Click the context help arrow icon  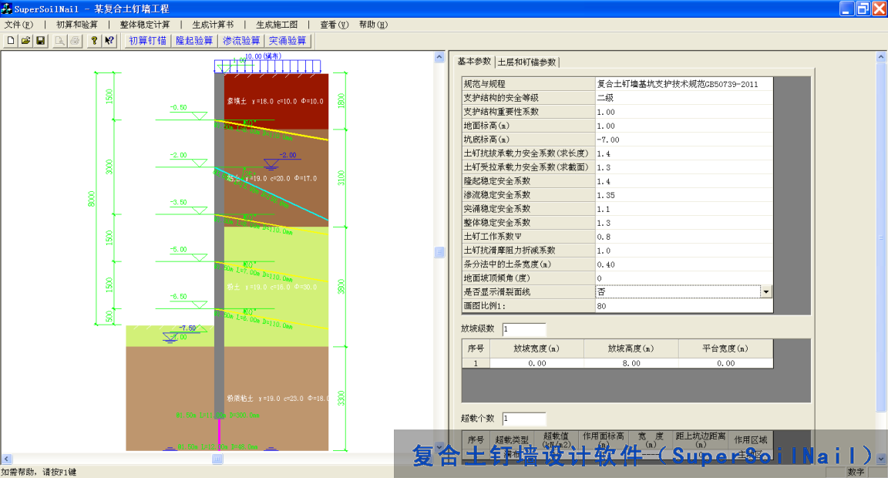pyautogui.click(x=109, y=41)
